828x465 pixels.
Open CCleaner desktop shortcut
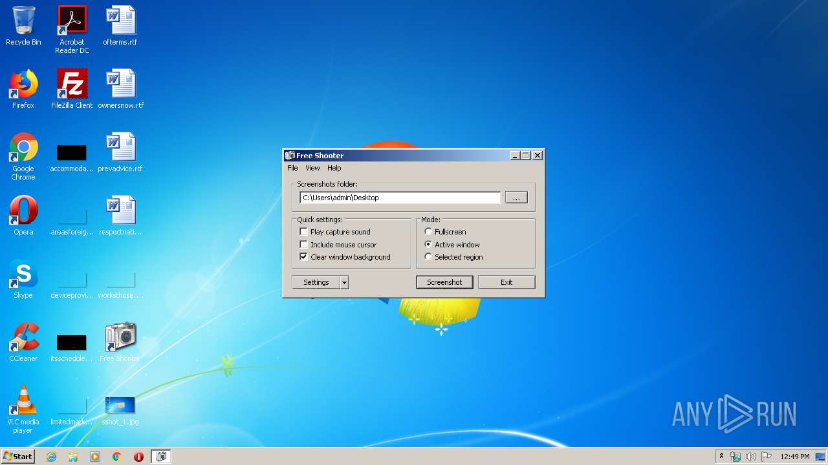pos(23,342)
